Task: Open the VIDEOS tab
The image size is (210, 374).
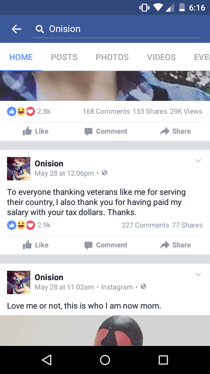Action: (x=161, y=57)
